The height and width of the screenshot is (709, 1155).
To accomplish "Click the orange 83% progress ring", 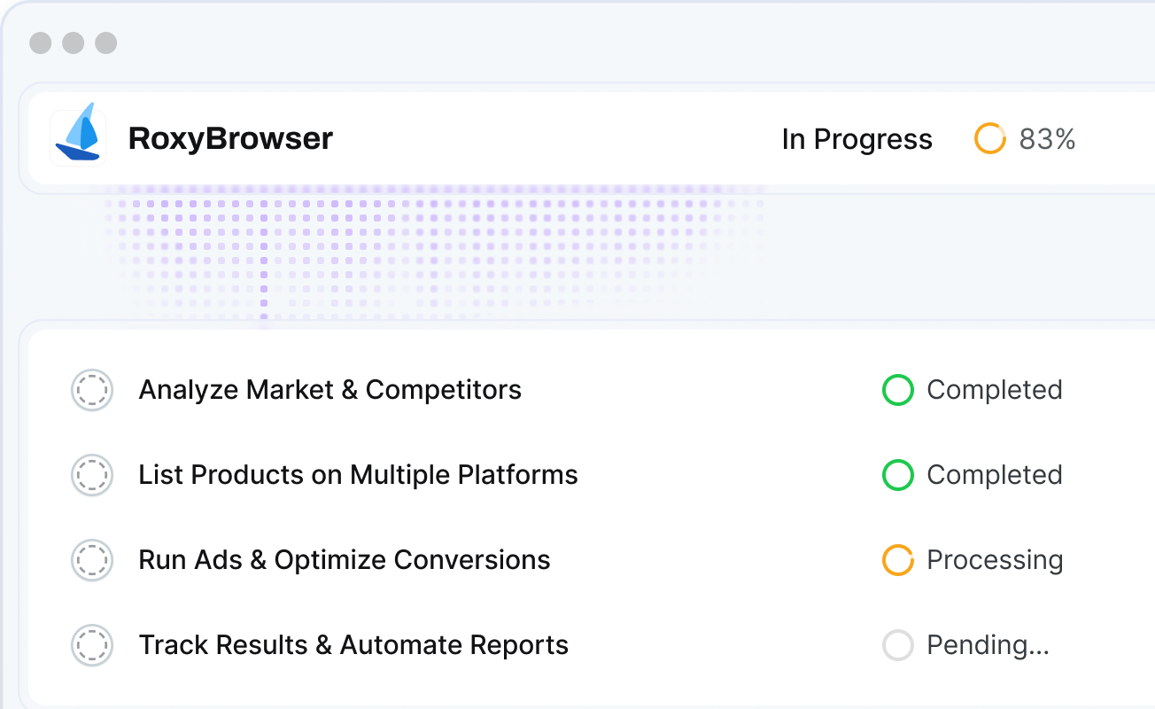I will pos(989,139).
